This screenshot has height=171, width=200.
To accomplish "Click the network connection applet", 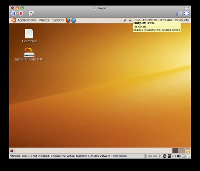I will click(x=125, y=20).
